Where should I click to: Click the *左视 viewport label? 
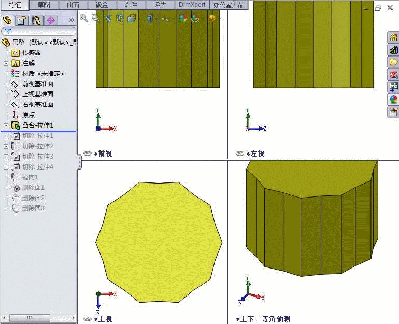255,153
